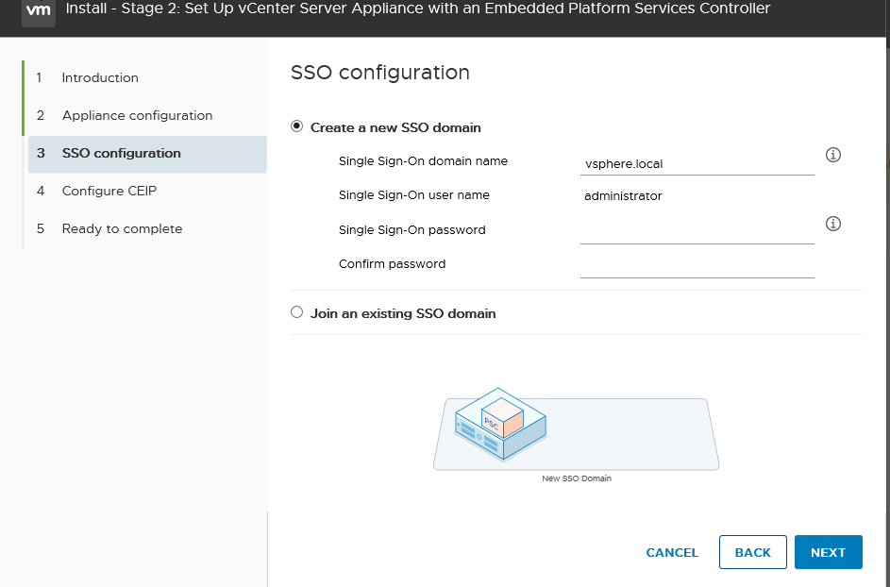The image size is (890, 587).
Task: Open info icon beside SSO domain name
Action: coord(832,155)
